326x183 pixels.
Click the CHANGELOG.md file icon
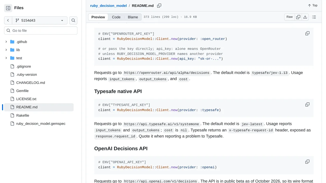(12, 83)
